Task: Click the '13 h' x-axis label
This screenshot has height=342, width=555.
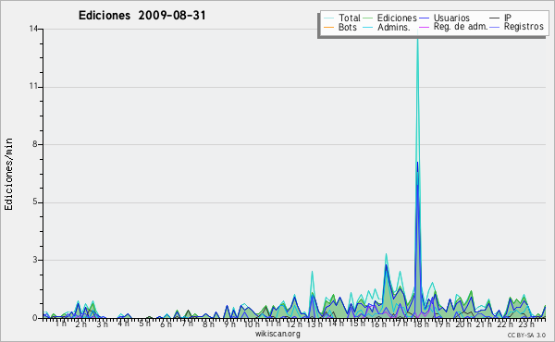Action: [x=314, y=324]
